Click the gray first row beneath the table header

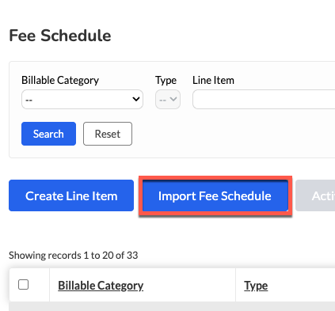pos(172,306)
